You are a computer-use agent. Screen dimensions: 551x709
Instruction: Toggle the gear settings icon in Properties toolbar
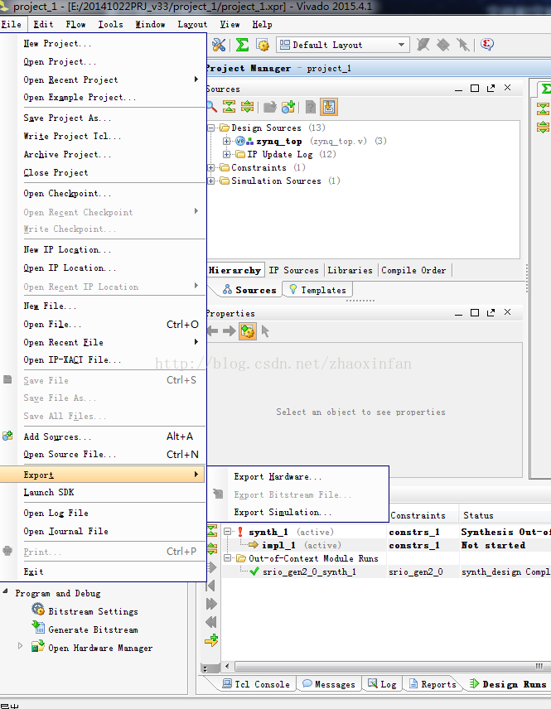click(x=248, y=331)
